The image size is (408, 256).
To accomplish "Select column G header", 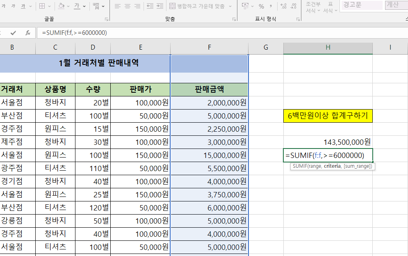I will [266, 48].
